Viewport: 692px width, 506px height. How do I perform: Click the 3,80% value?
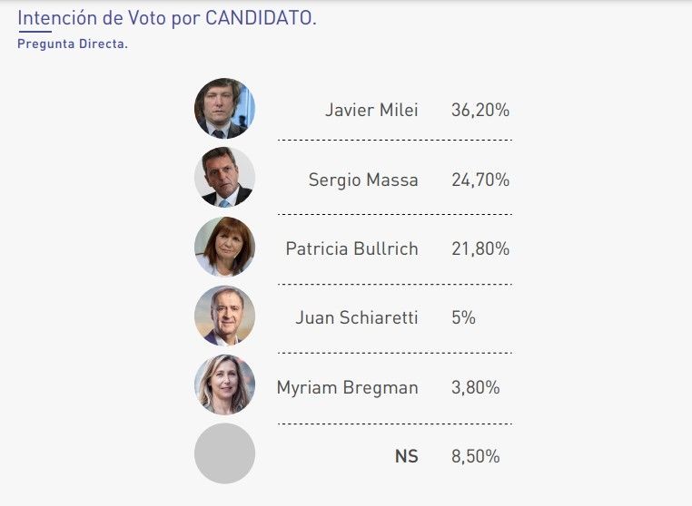475,387
